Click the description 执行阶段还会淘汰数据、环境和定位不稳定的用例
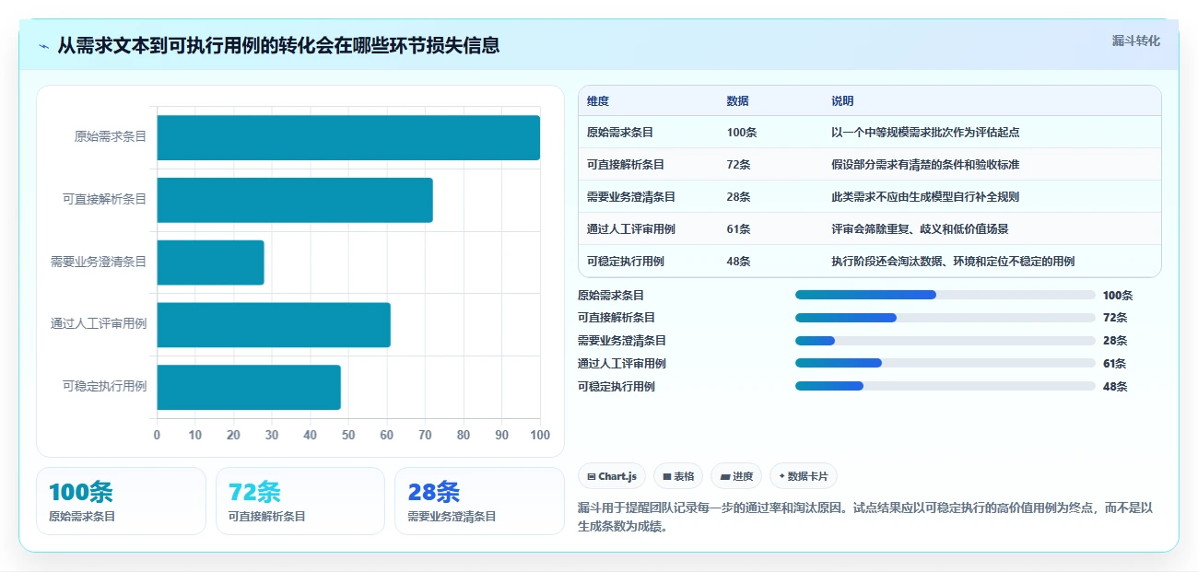 [x=953, y=261]
